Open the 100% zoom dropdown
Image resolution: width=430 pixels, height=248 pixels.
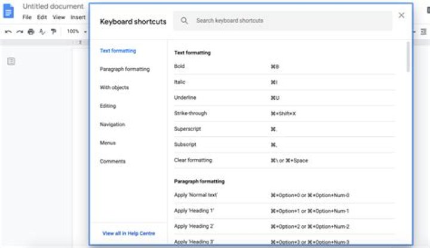tap(75, 32)
